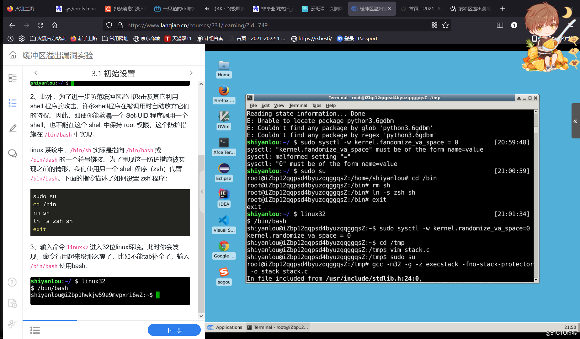Open the history clock icon in bookmarks bar
This screenshot has width=580, height=339.
10,38
